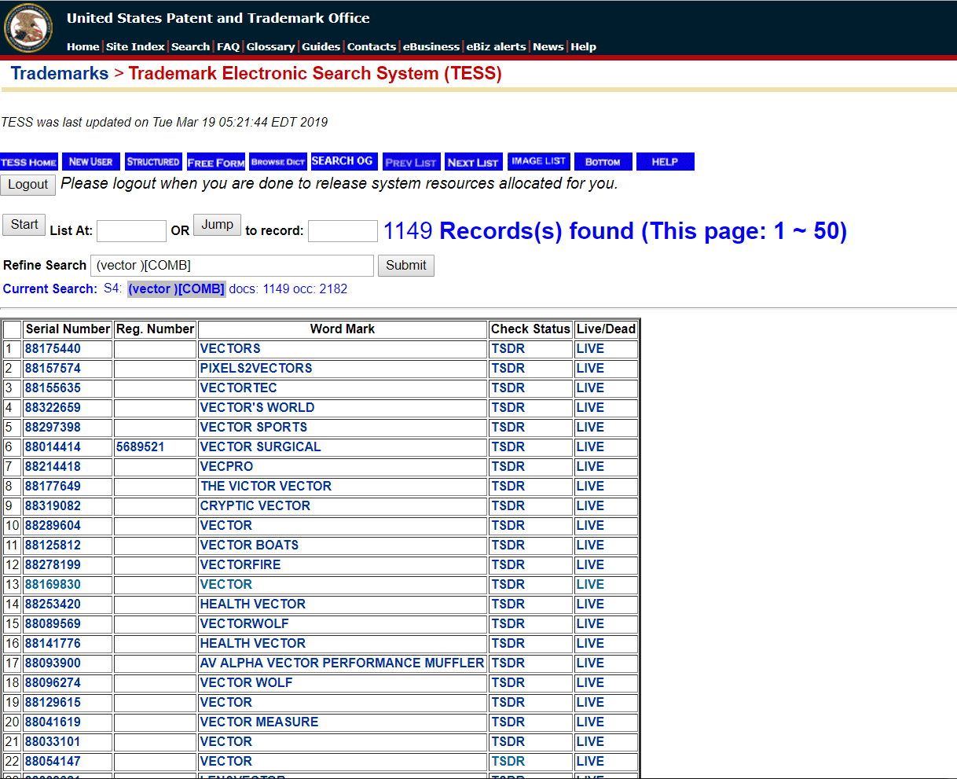957x779 pixels.
Task: Open the TESS Home toolbar button
Action: (x=29, y=162)
